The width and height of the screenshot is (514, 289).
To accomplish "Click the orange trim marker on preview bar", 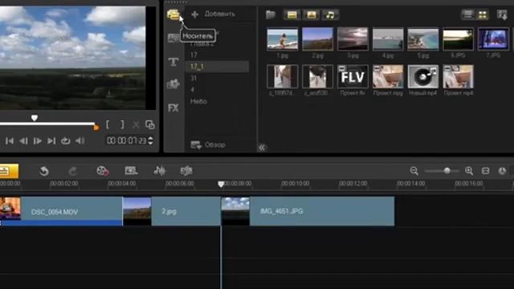I will (96, 128).
